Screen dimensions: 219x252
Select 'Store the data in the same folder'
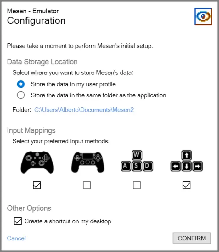[x=20, y=95]
